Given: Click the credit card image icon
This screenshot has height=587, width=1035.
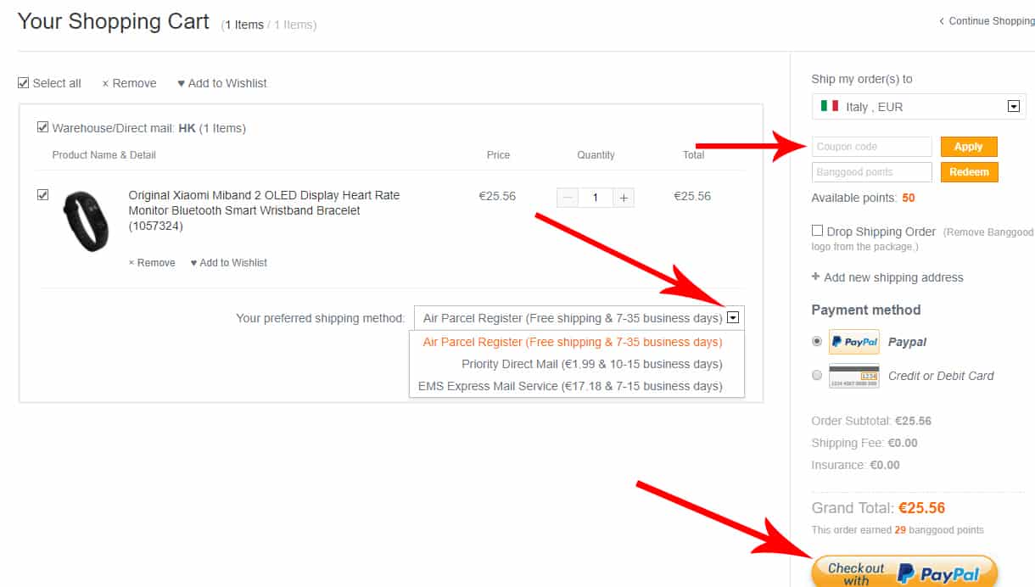Looking at the screenshot, I should [x=853, y=376].
